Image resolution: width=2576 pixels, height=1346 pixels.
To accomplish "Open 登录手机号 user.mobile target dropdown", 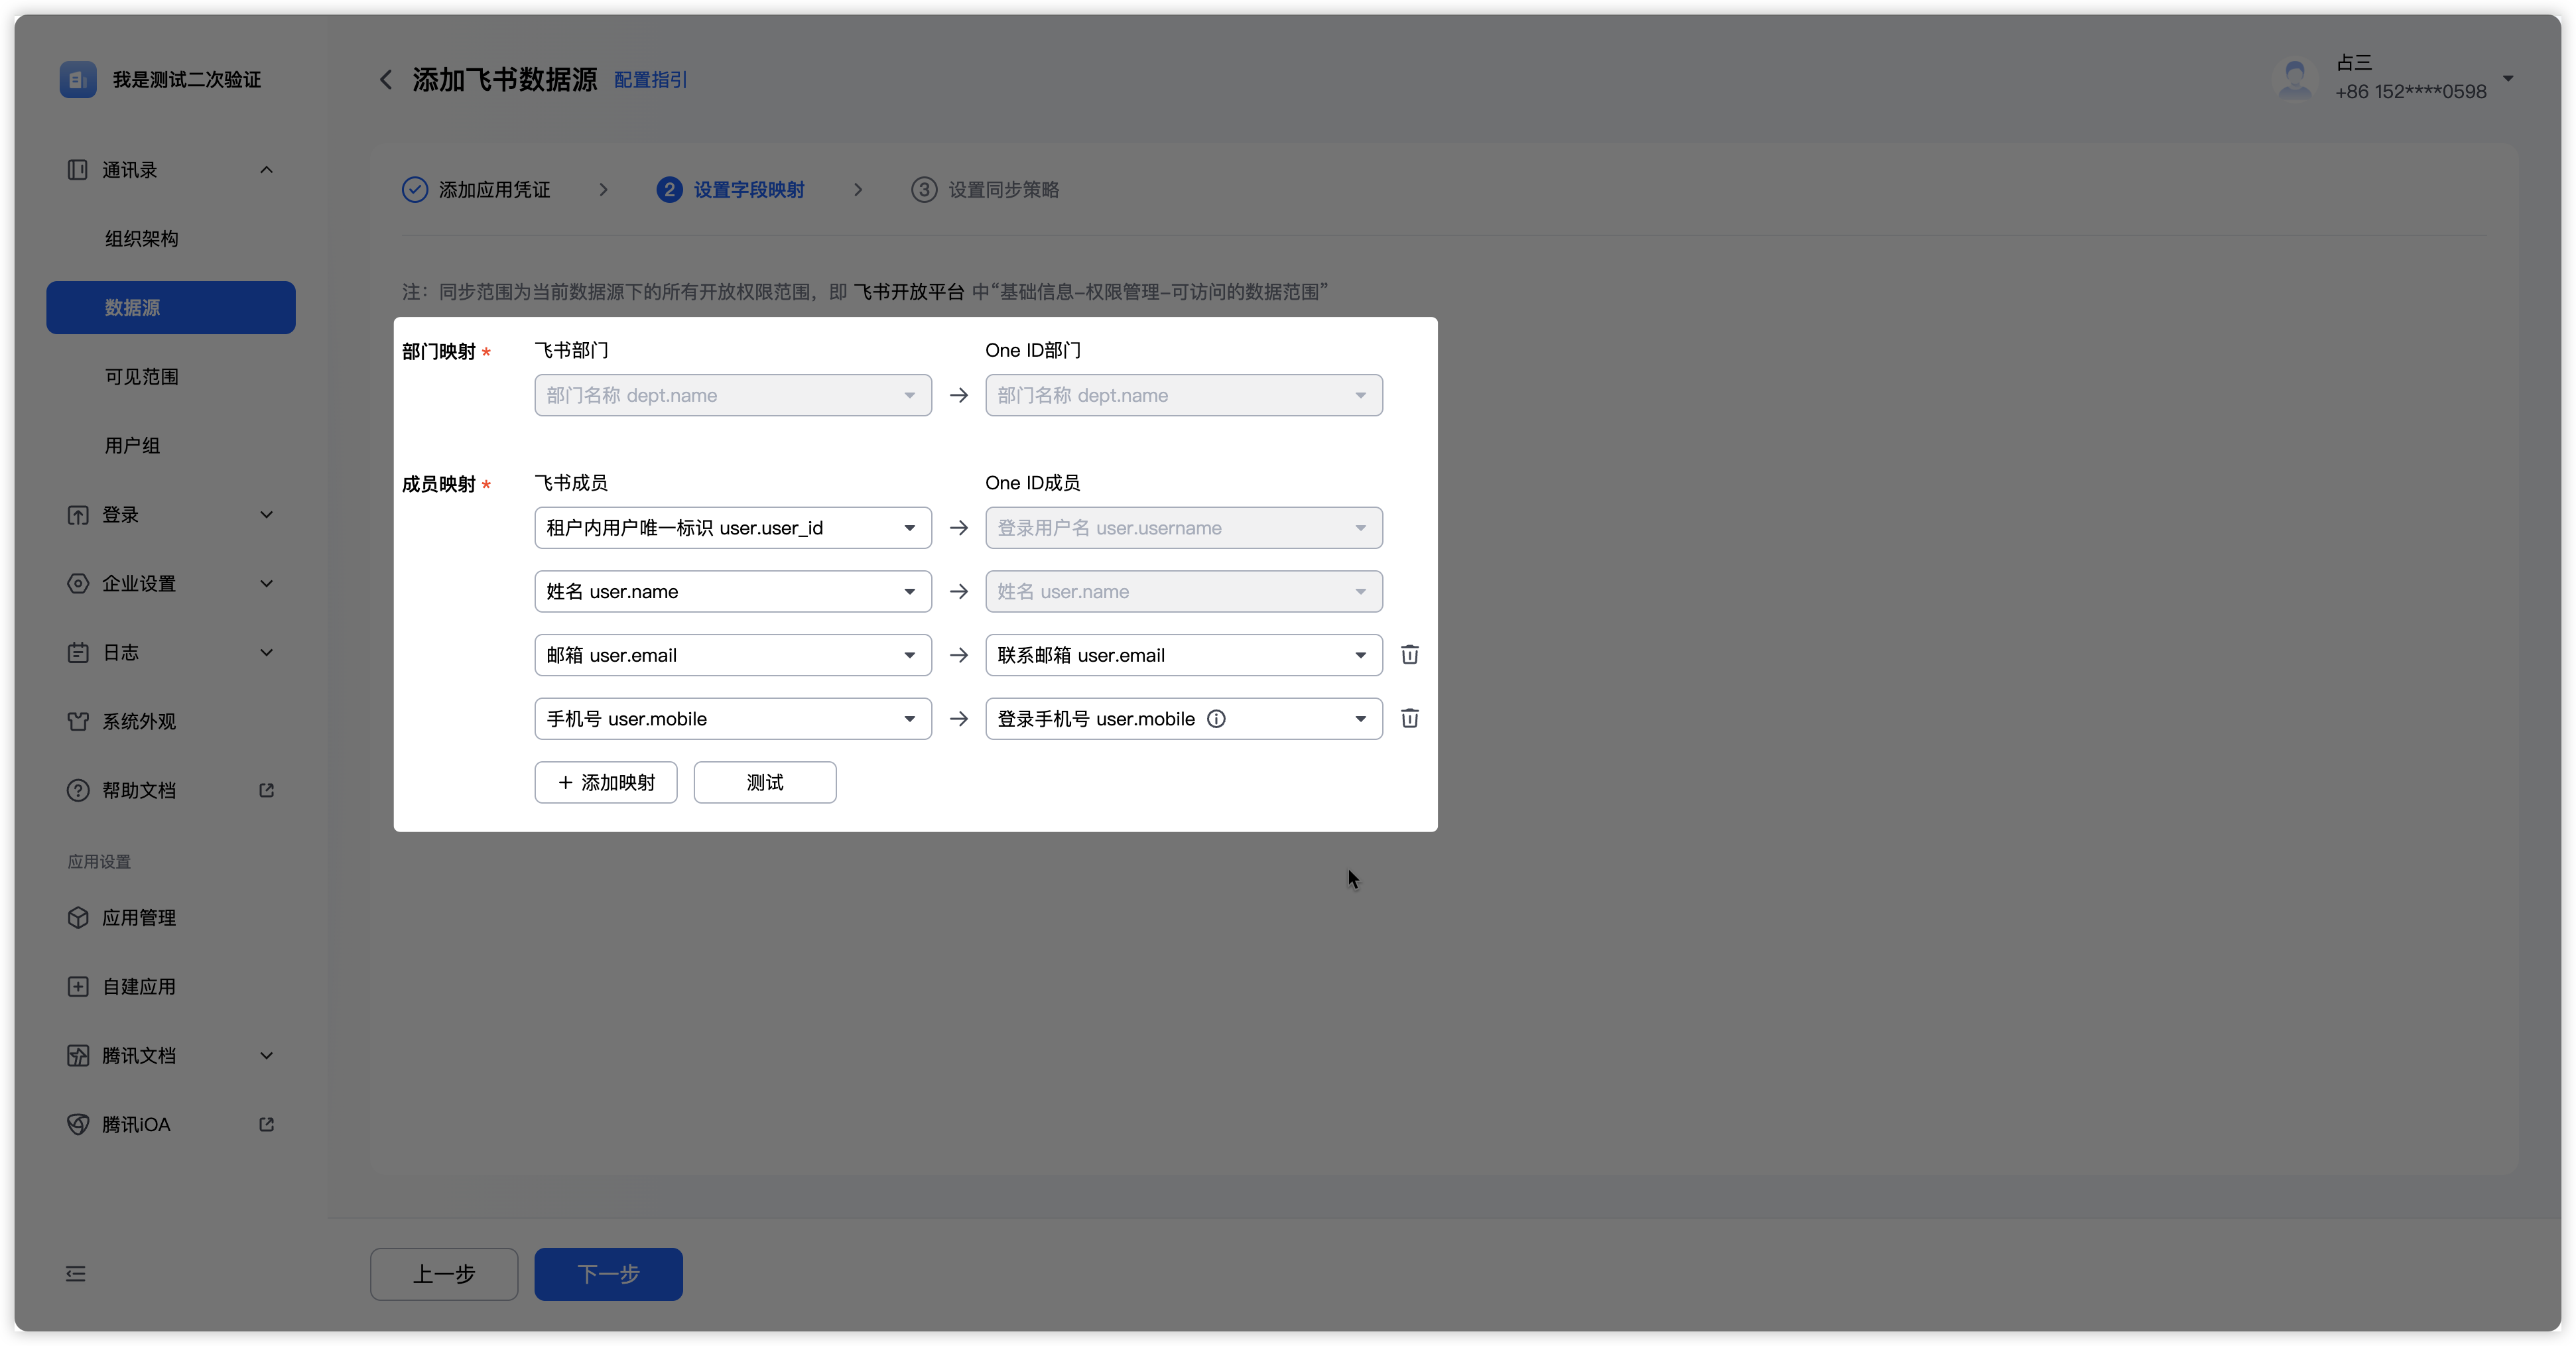I will click(x=1359, y=719).
